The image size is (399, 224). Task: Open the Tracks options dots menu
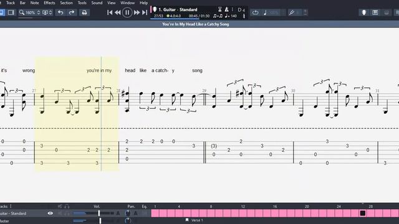pos(11,206)
